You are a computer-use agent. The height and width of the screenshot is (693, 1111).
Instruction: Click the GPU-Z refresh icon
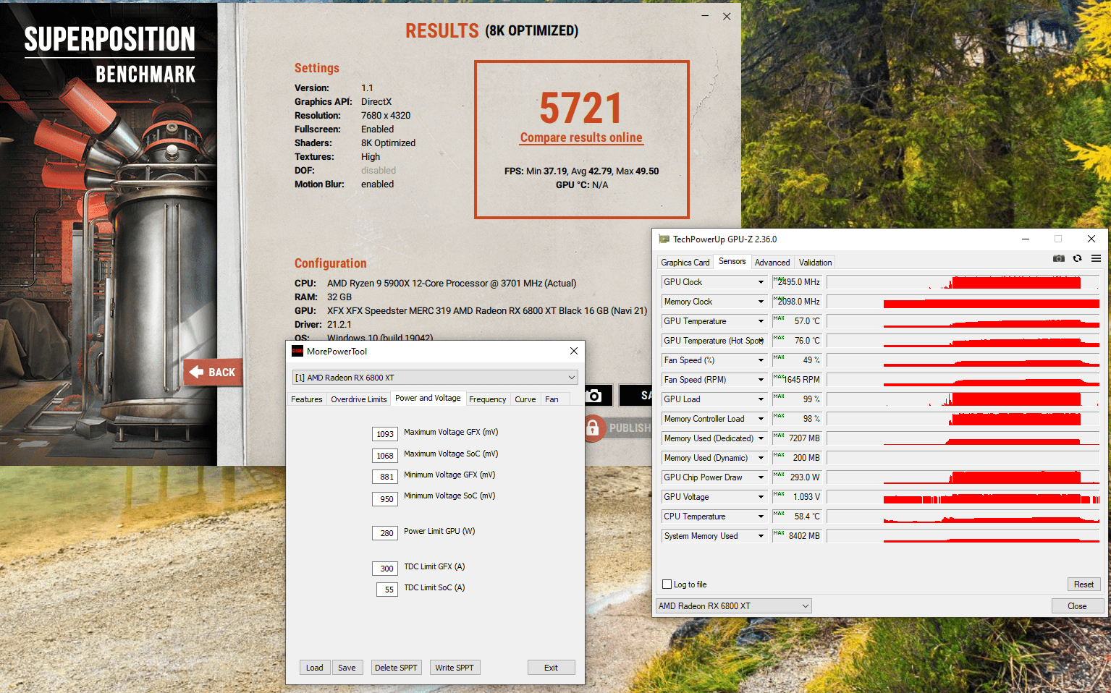1077,258
